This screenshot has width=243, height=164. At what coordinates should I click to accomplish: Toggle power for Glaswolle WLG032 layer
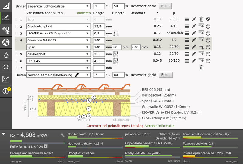[208, 40]
